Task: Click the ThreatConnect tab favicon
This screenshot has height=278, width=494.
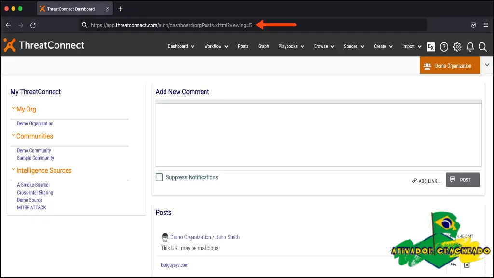Action: (x=42, y=9)
